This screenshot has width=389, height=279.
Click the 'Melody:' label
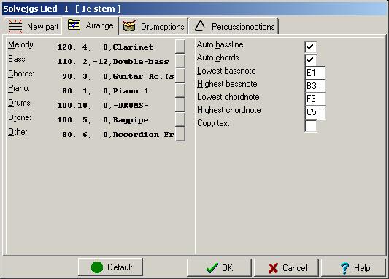click(21, 45)
